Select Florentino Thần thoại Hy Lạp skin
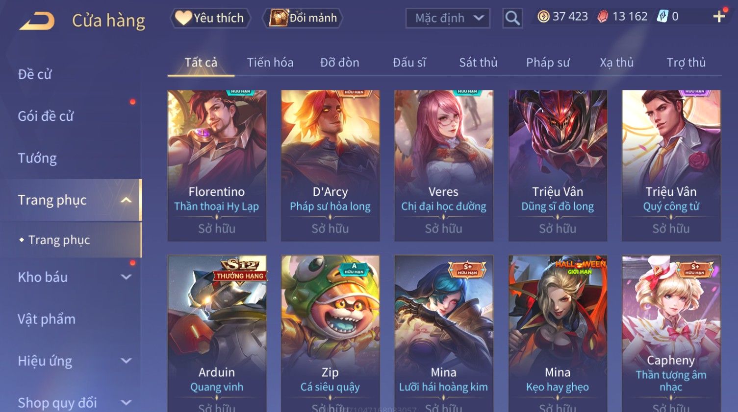Screen dimensions: 738x412 coord(217,165)
